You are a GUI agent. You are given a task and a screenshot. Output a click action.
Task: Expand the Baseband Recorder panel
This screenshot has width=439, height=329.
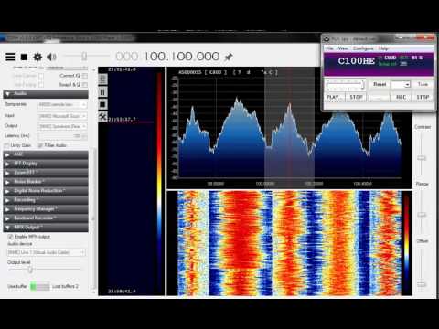tap(46, 218)
